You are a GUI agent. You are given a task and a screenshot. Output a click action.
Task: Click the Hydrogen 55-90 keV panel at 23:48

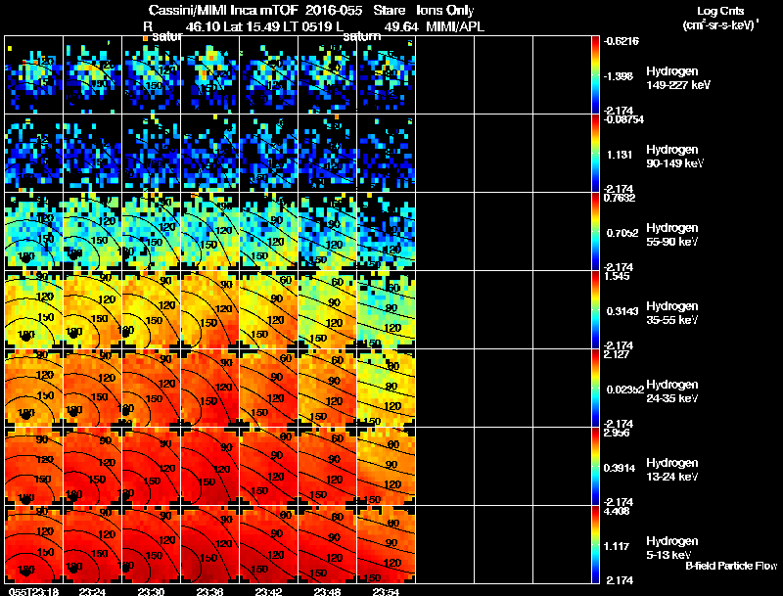pyautogui.click(x=328, y=232)
